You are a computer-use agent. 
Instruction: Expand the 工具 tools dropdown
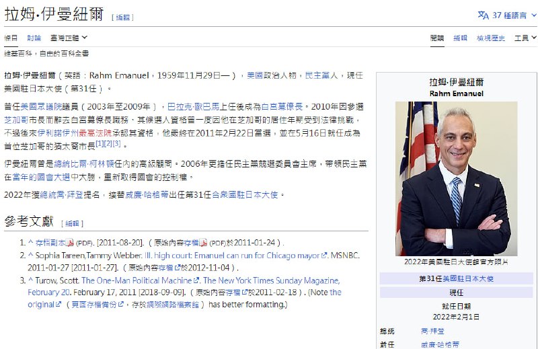tap(525, 38)
